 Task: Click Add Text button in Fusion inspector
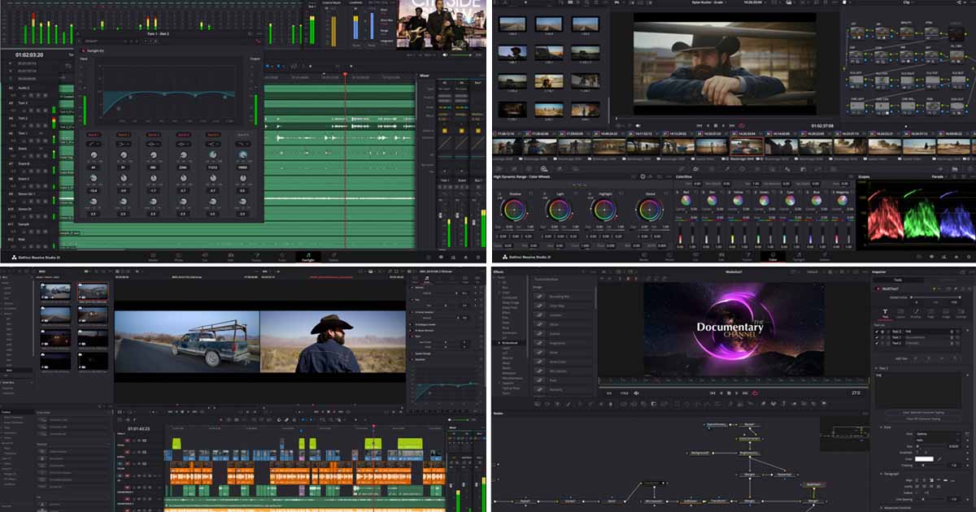click(901, 358)
